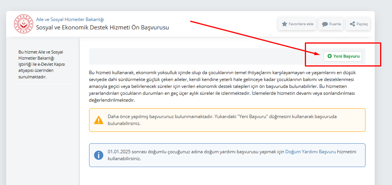Click the Sosyal ve Ekonomik Destek Hizmeti title

102,28
